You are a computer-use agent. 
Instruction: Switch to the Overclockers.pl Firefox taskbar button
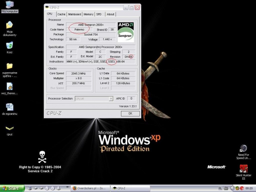coord(90,188)
